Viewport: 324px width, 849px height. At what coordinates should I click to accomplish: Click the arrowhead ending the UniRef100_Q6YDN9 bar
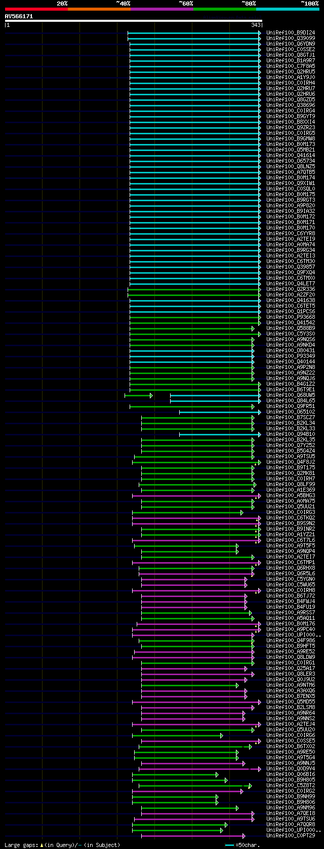(260, 44)
